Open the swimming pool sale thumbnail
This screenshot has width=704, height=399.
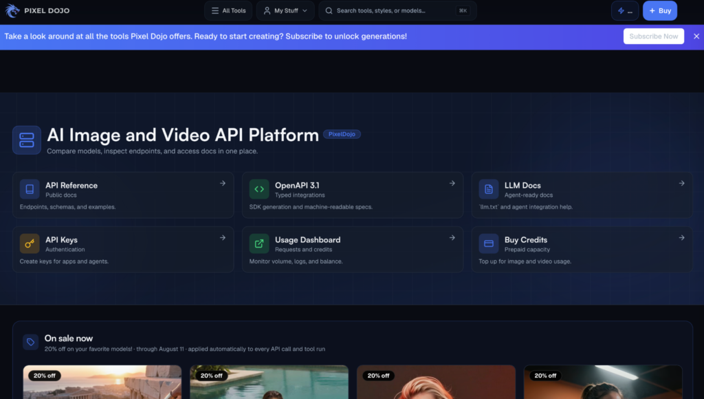tap(269, 382)
